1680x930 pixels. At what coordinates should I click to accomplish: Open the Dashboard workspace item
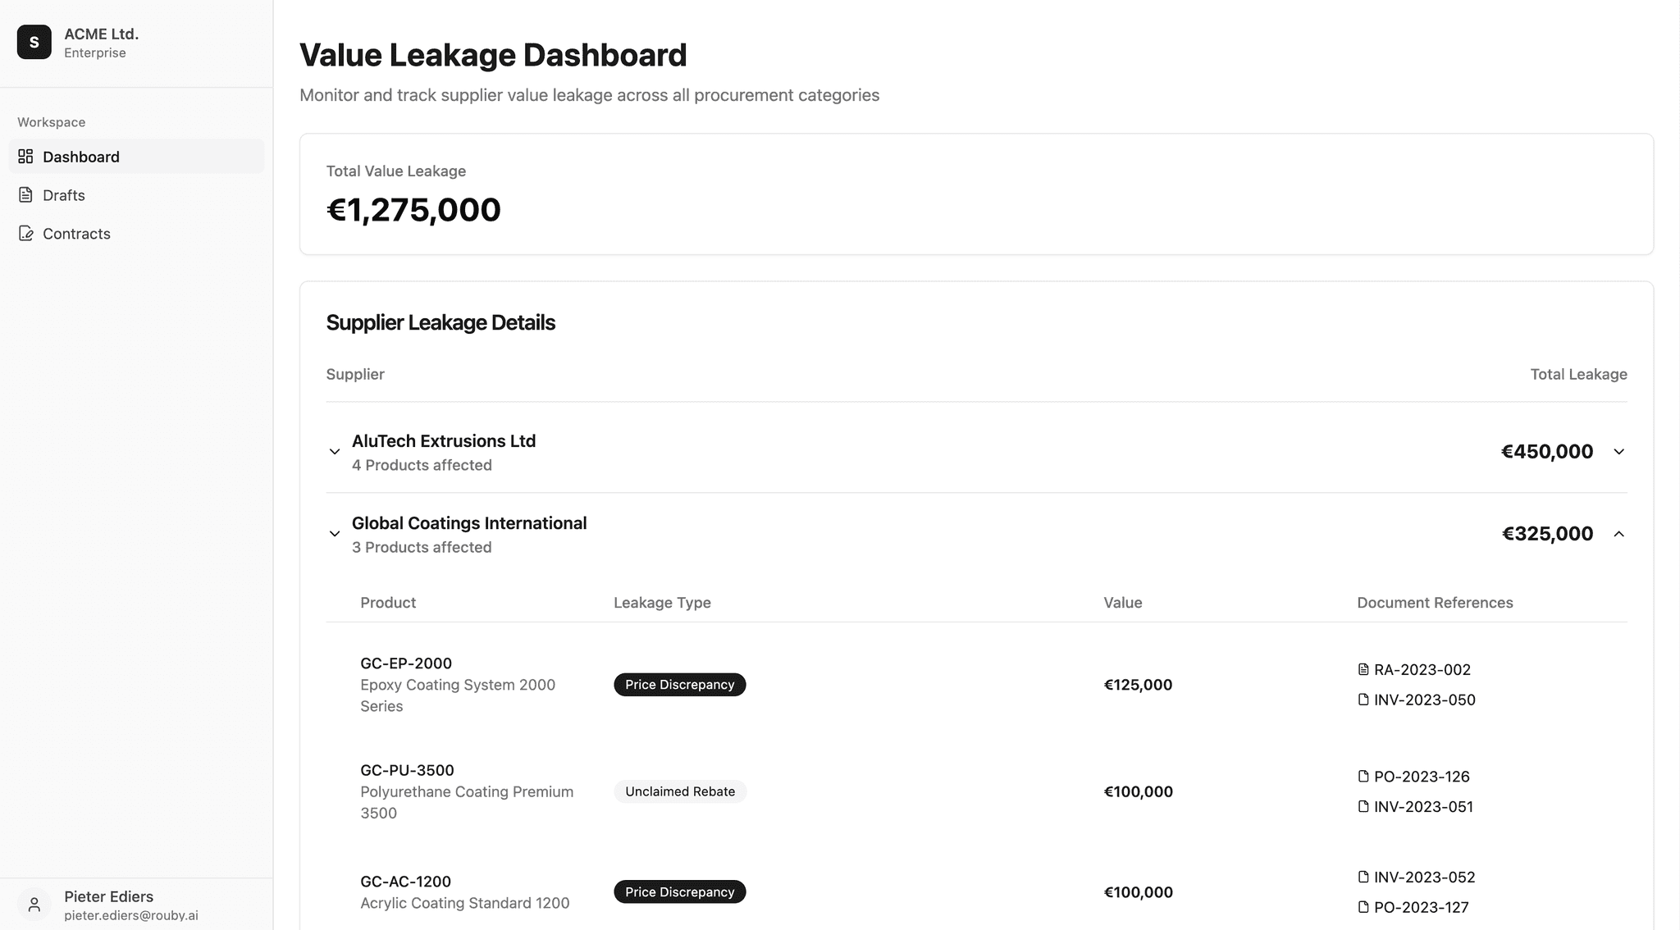pos(80,156)
